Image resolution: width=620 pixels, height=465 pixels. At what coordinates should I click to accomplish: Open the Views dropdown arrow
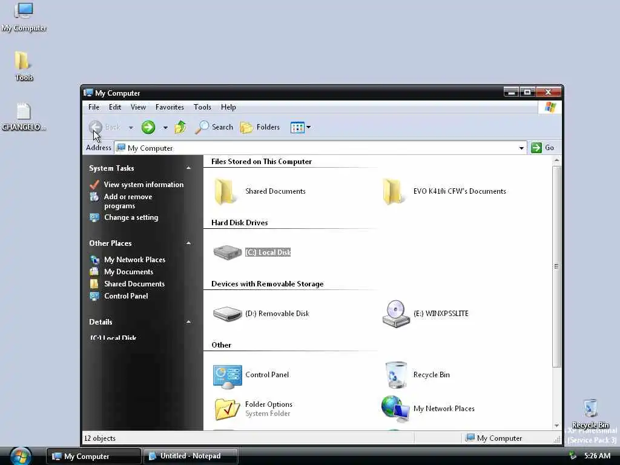(x=308, y=127)
